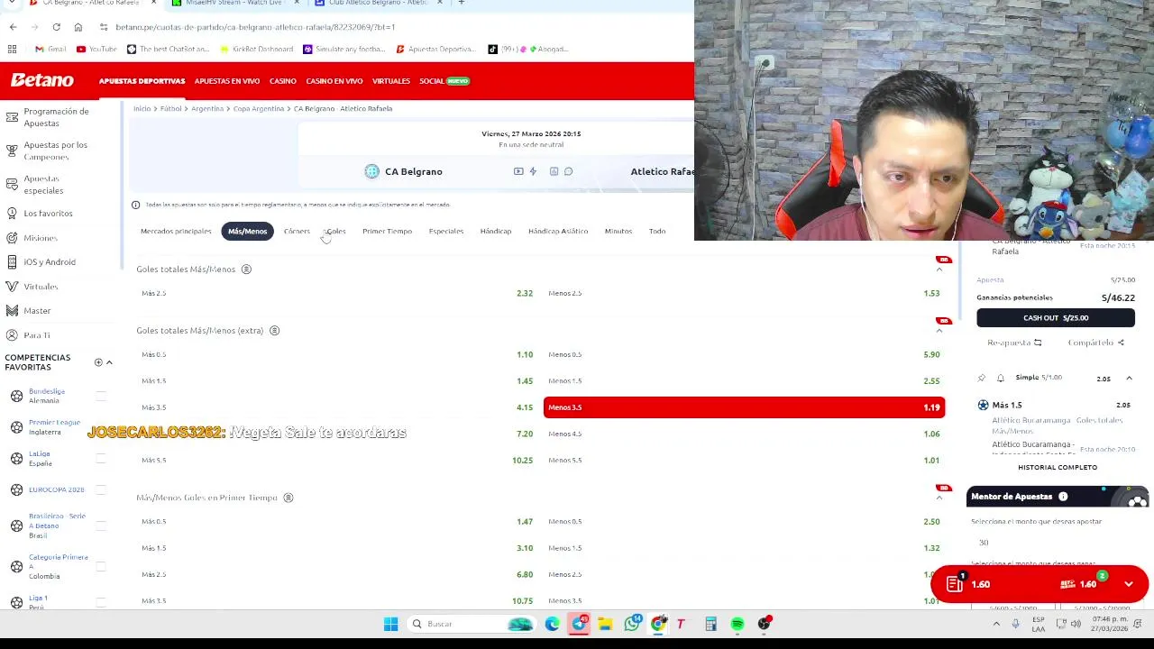
Task: Go to browser home page
Action: [x=78, y=27]
